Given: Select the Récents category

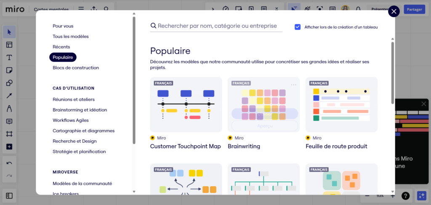Looking at the screenshot, I should point(61,47).
